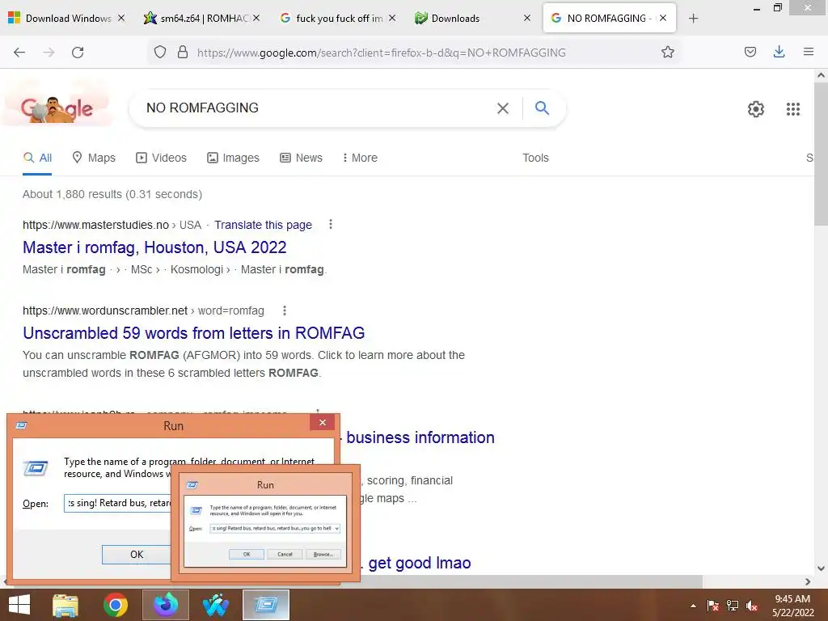Screen dimensions: 828x621
Task: Click the small Run window preview thumbnail
Action: coord(265,523)
